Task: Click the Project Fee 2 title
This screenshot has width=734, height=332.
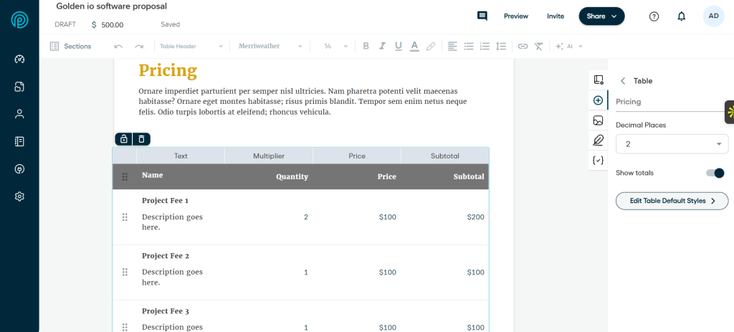Action: tap(166, 256)
